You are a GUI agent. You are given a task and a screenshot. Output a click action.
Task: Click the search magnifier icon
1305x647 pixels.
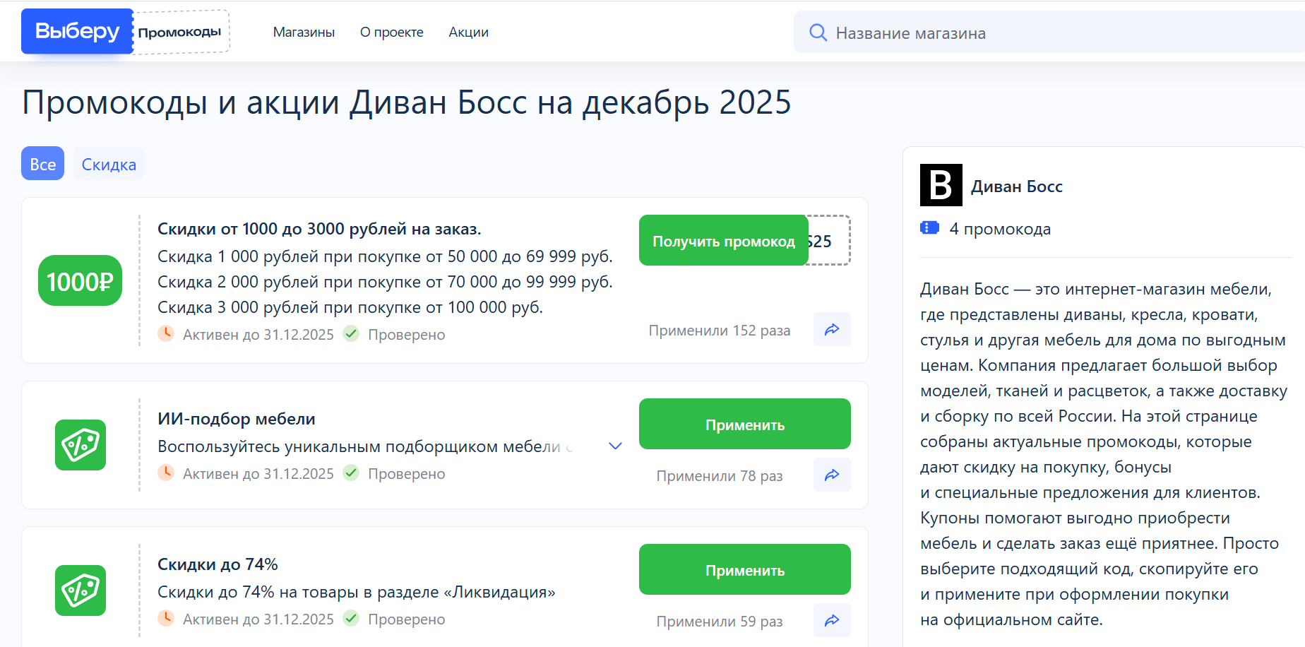point(818,32)
